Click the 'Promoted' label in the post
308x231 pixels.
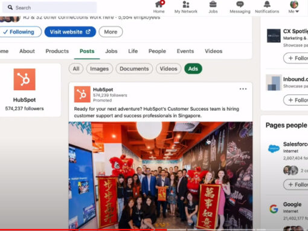(x=102, y=100)
